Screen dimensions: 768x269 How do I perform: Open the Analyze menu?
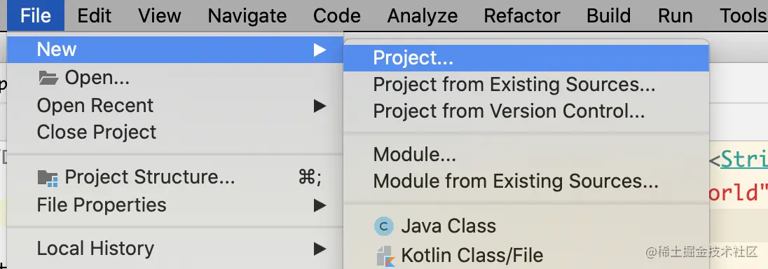tap(423, 15)
